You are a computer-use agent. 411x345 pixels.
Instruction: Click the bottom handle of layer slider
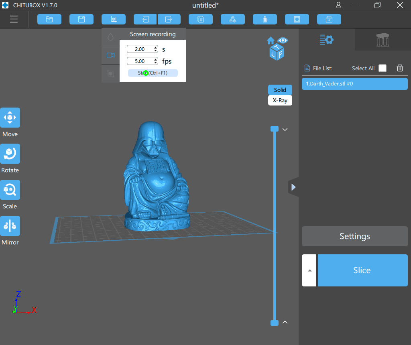(x=275, y=323)
